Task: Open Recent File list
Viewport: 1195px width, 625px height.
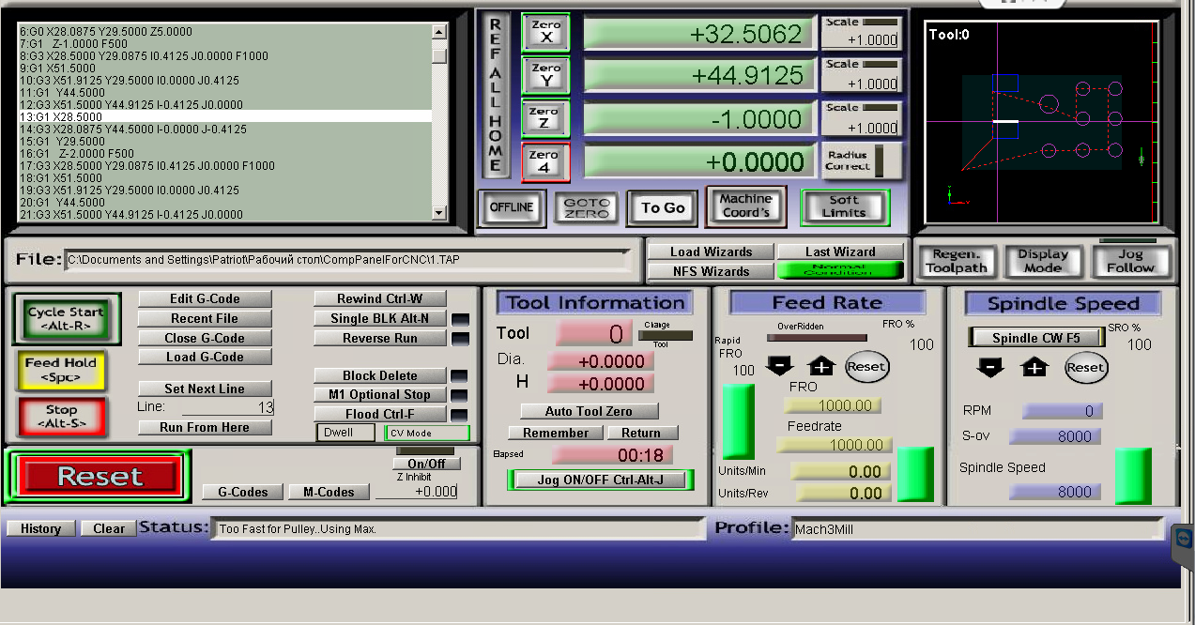Action: tap(205, 318)
